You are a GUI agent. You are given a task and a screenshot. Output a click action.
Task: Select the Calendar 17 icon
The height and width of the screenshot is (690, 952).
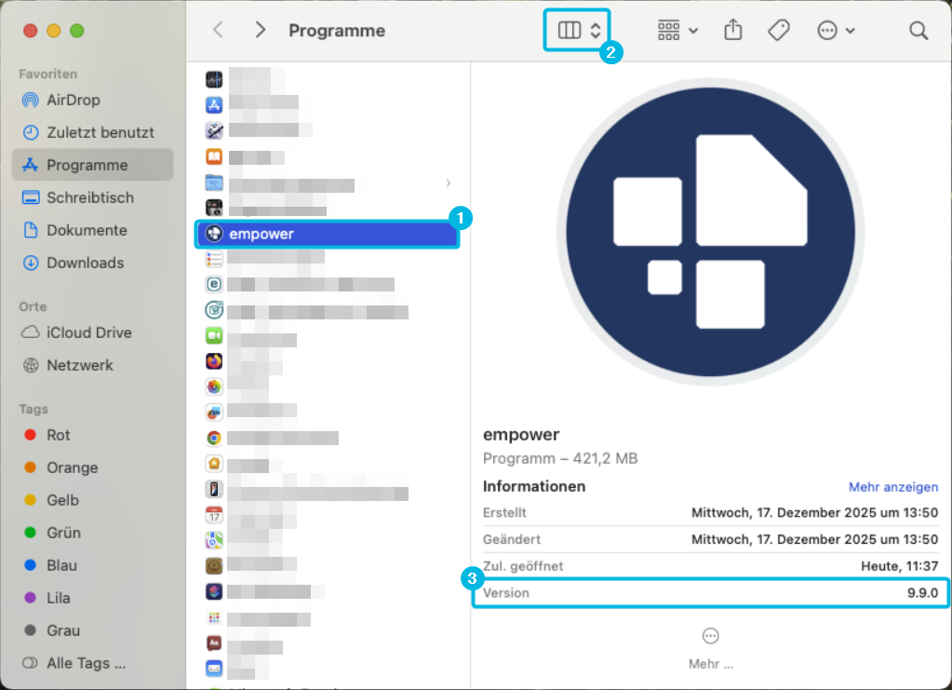point(214,515)
